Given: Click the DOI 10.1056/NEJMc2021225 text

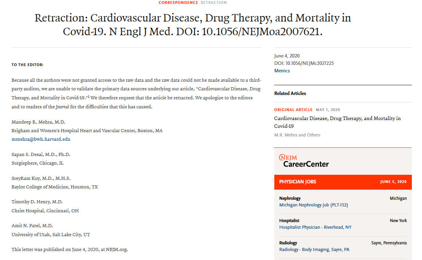Looking at the screenshot, I should [x=304, y=63].
